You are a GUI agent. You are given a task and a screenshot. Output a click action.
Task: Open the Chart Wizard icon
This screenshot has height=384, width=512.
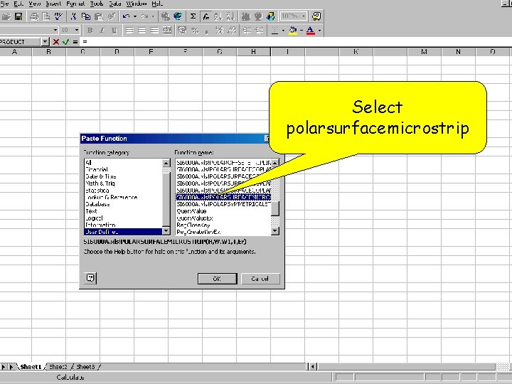pos(245,16)
